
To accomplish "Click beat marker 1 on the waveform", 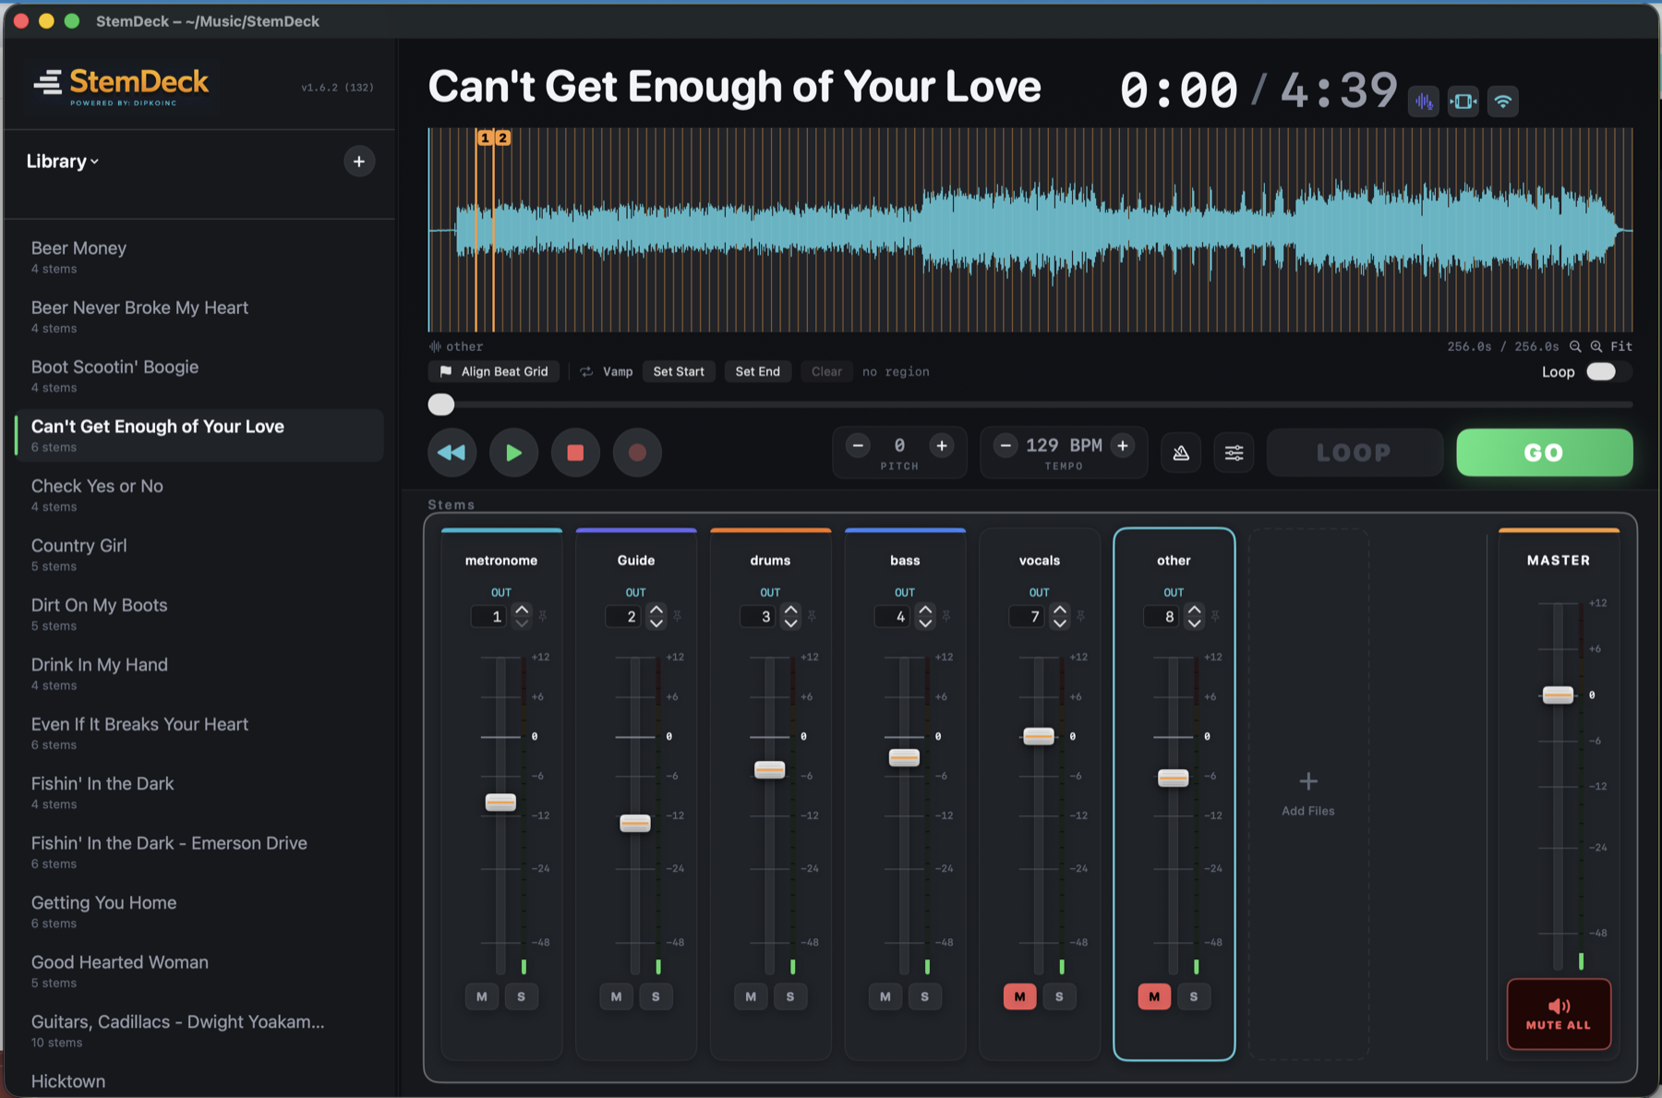I will 485,138.
